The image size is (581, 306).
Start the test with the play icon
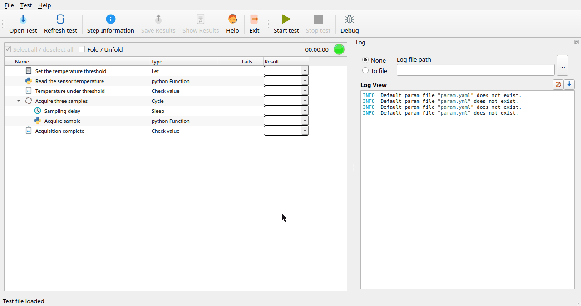[x=286, y=19]
